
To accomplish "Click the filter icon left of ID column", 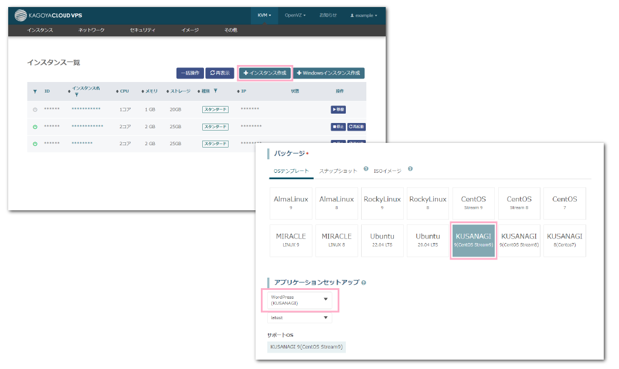I will click(x=35, y=91).
